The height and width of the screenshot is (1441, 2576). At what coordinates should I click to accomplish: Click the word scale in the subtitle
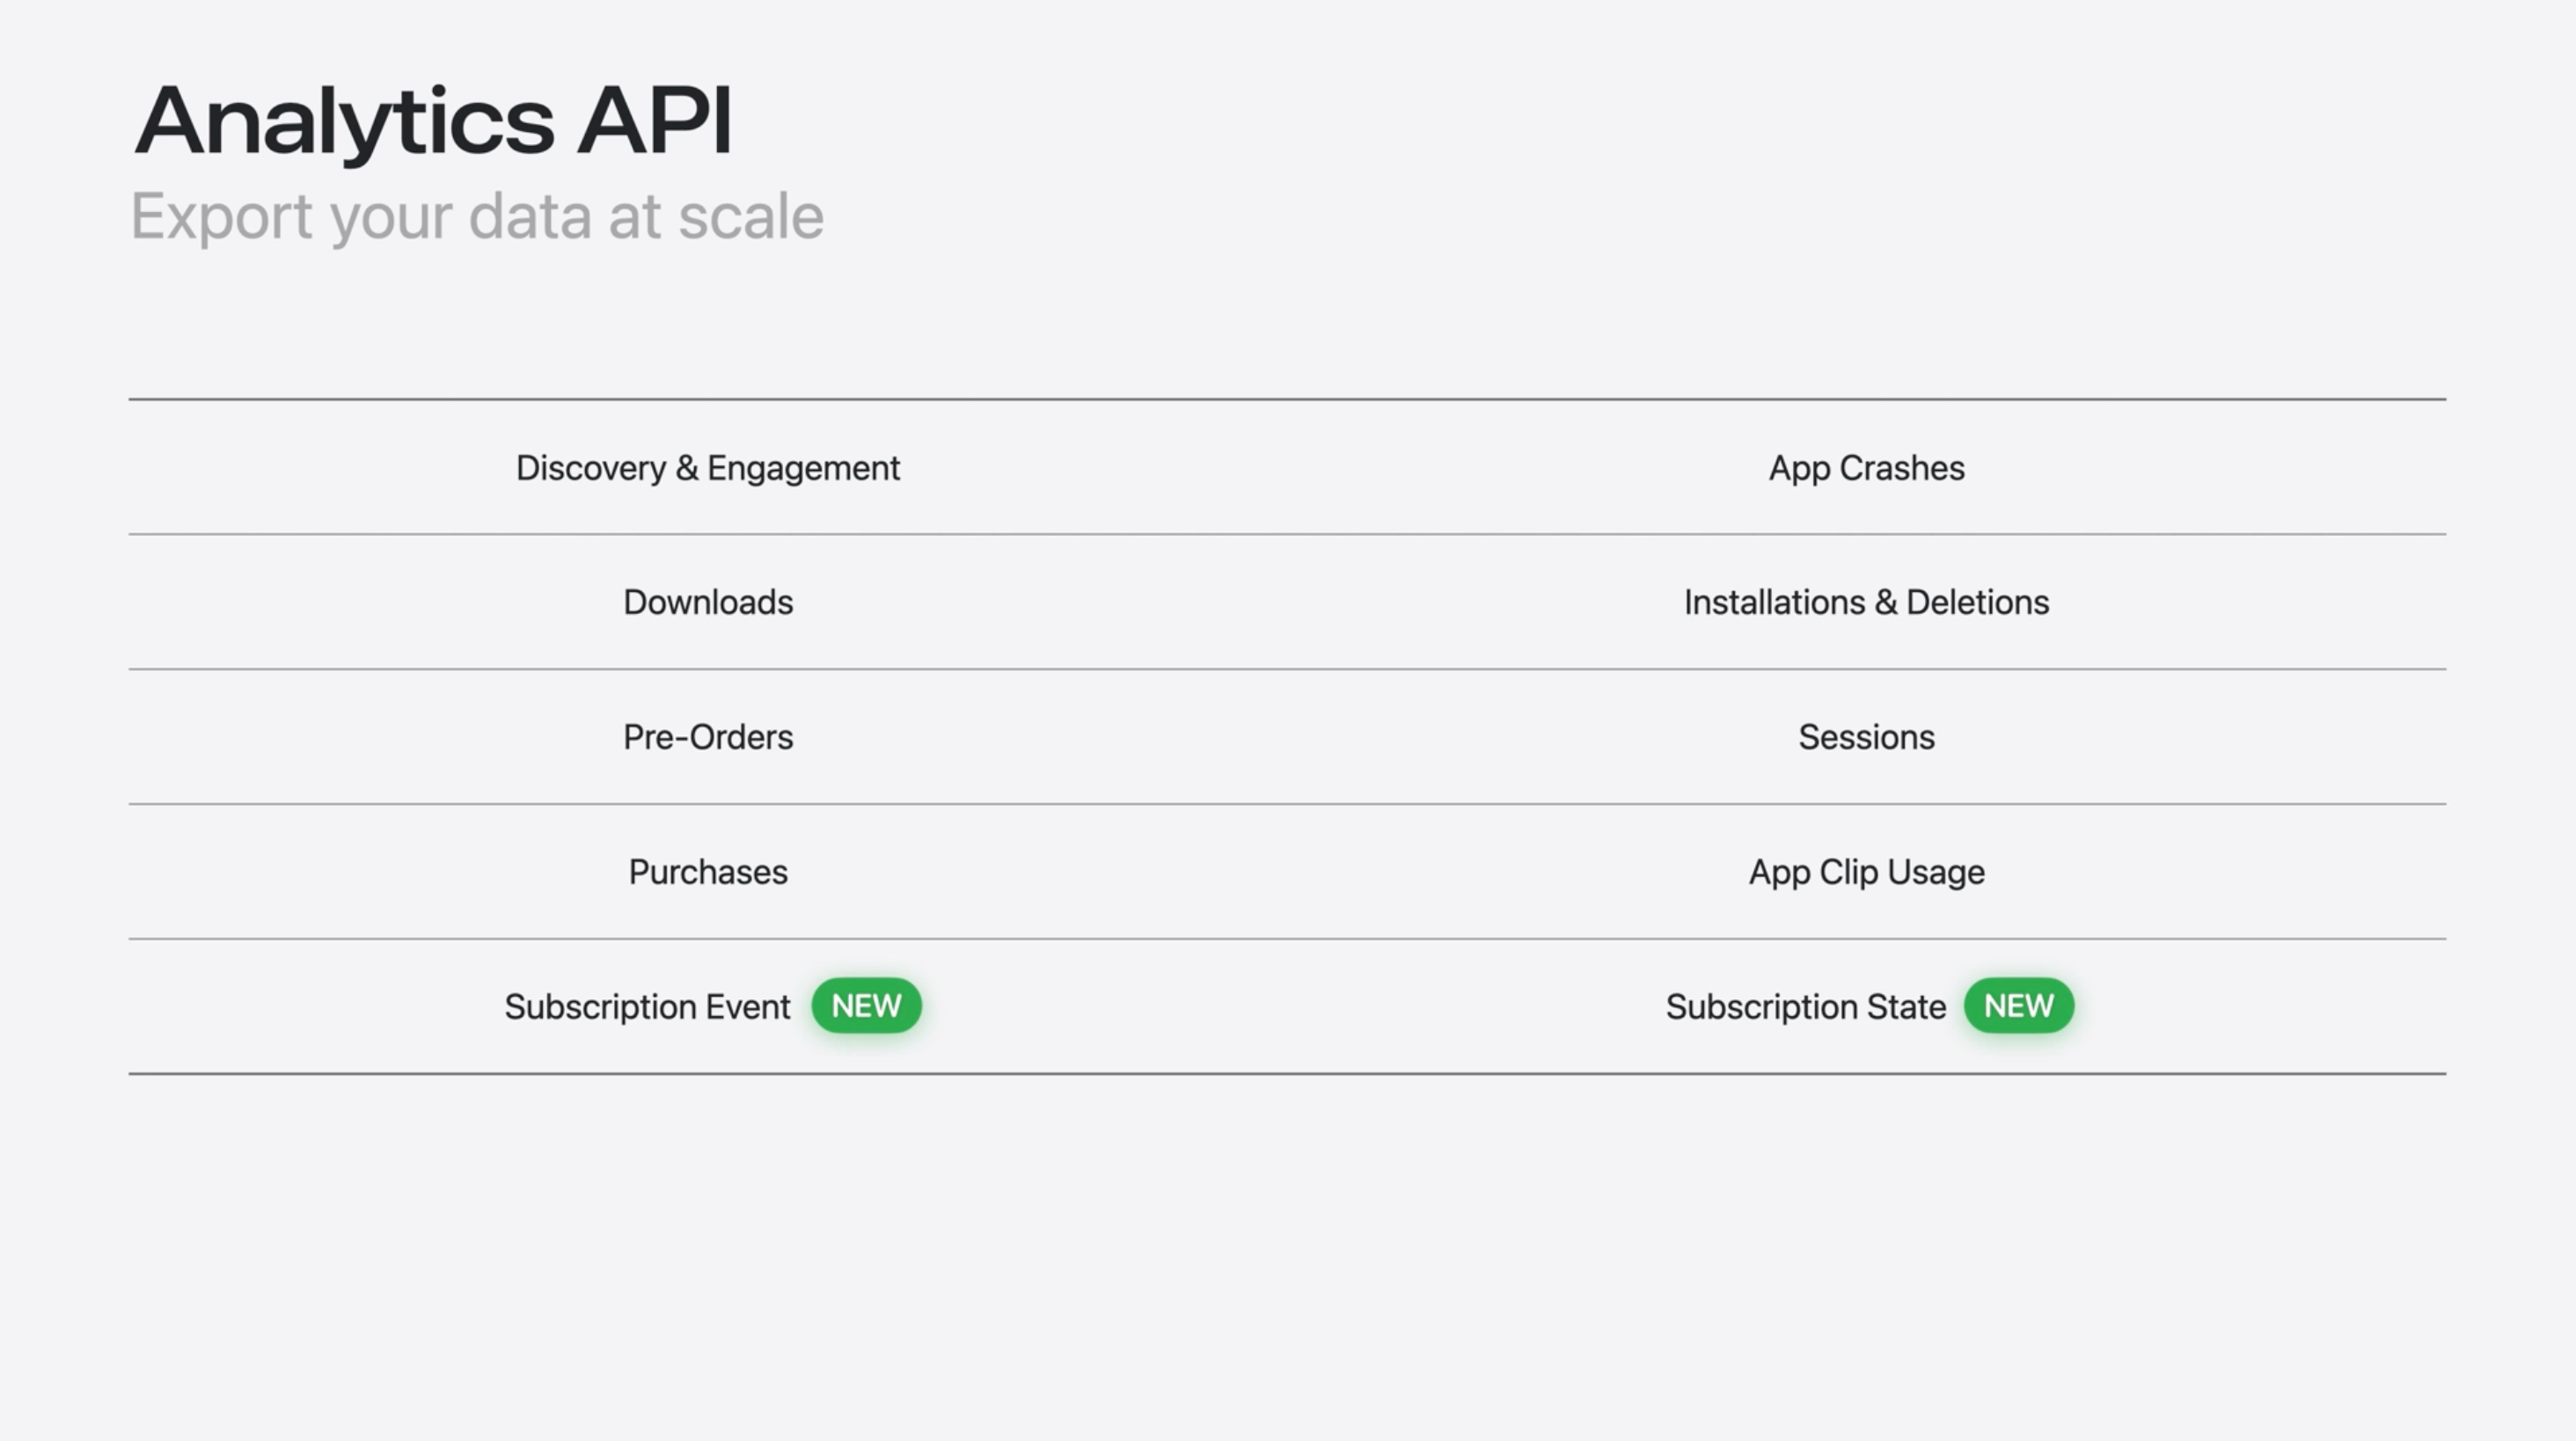point(751,217)
